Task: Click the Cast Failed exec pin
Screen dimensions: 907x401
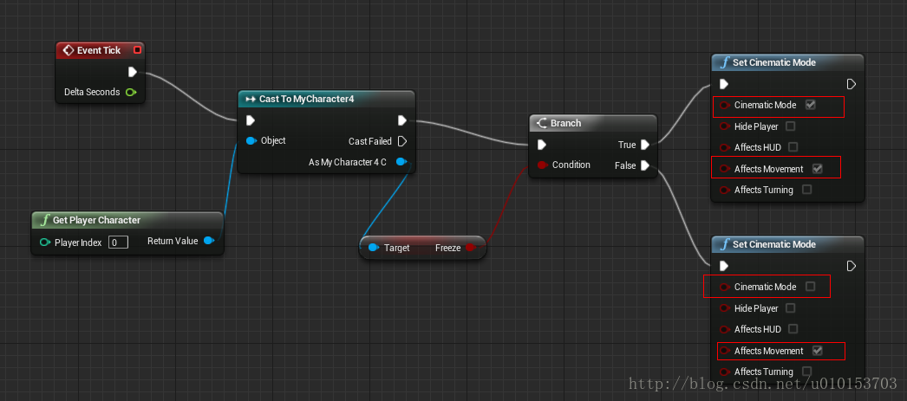Action: pyautogui.click(x=402, y=141)
